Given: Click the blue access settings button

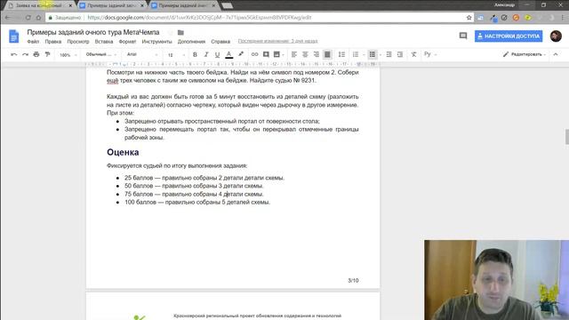Looking at the screenshot, I should (509, 36).
